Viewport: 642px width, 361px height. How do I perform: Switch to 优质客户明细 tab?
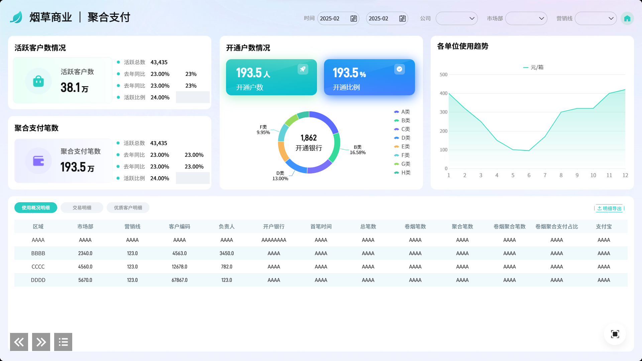tap(128, 208)
